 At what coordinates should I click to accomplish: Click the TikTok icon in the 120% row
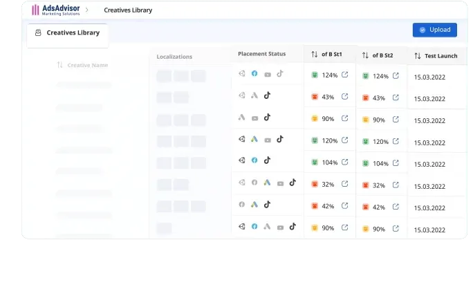coord(280,139)
